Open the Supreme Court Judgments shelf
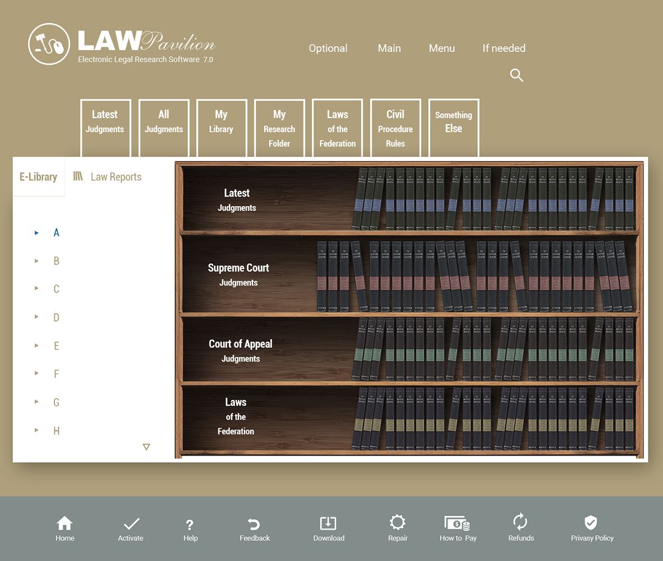The image size is (663, 561). (238, 274)
